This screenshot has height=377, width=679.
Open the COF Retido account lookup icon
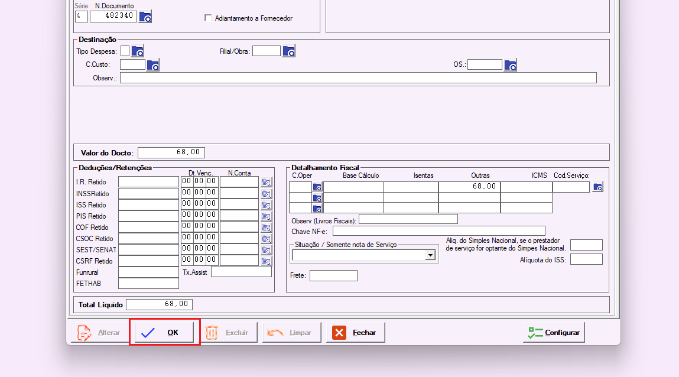pos(267,227)
